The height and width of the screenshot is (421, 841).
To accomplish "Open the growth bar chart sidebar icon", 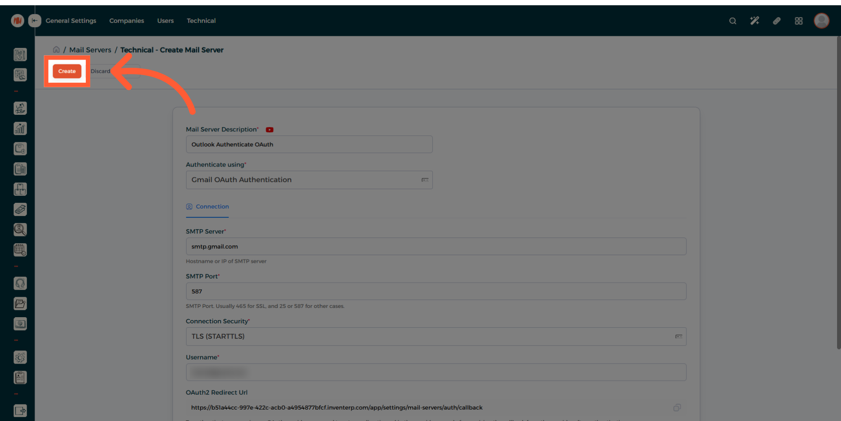I will (20, 128).
